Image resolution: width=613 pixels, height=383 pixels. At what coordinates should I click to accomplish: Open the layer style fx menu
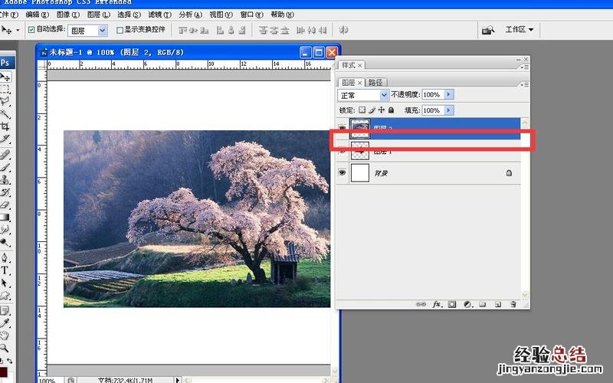point(438,304)
